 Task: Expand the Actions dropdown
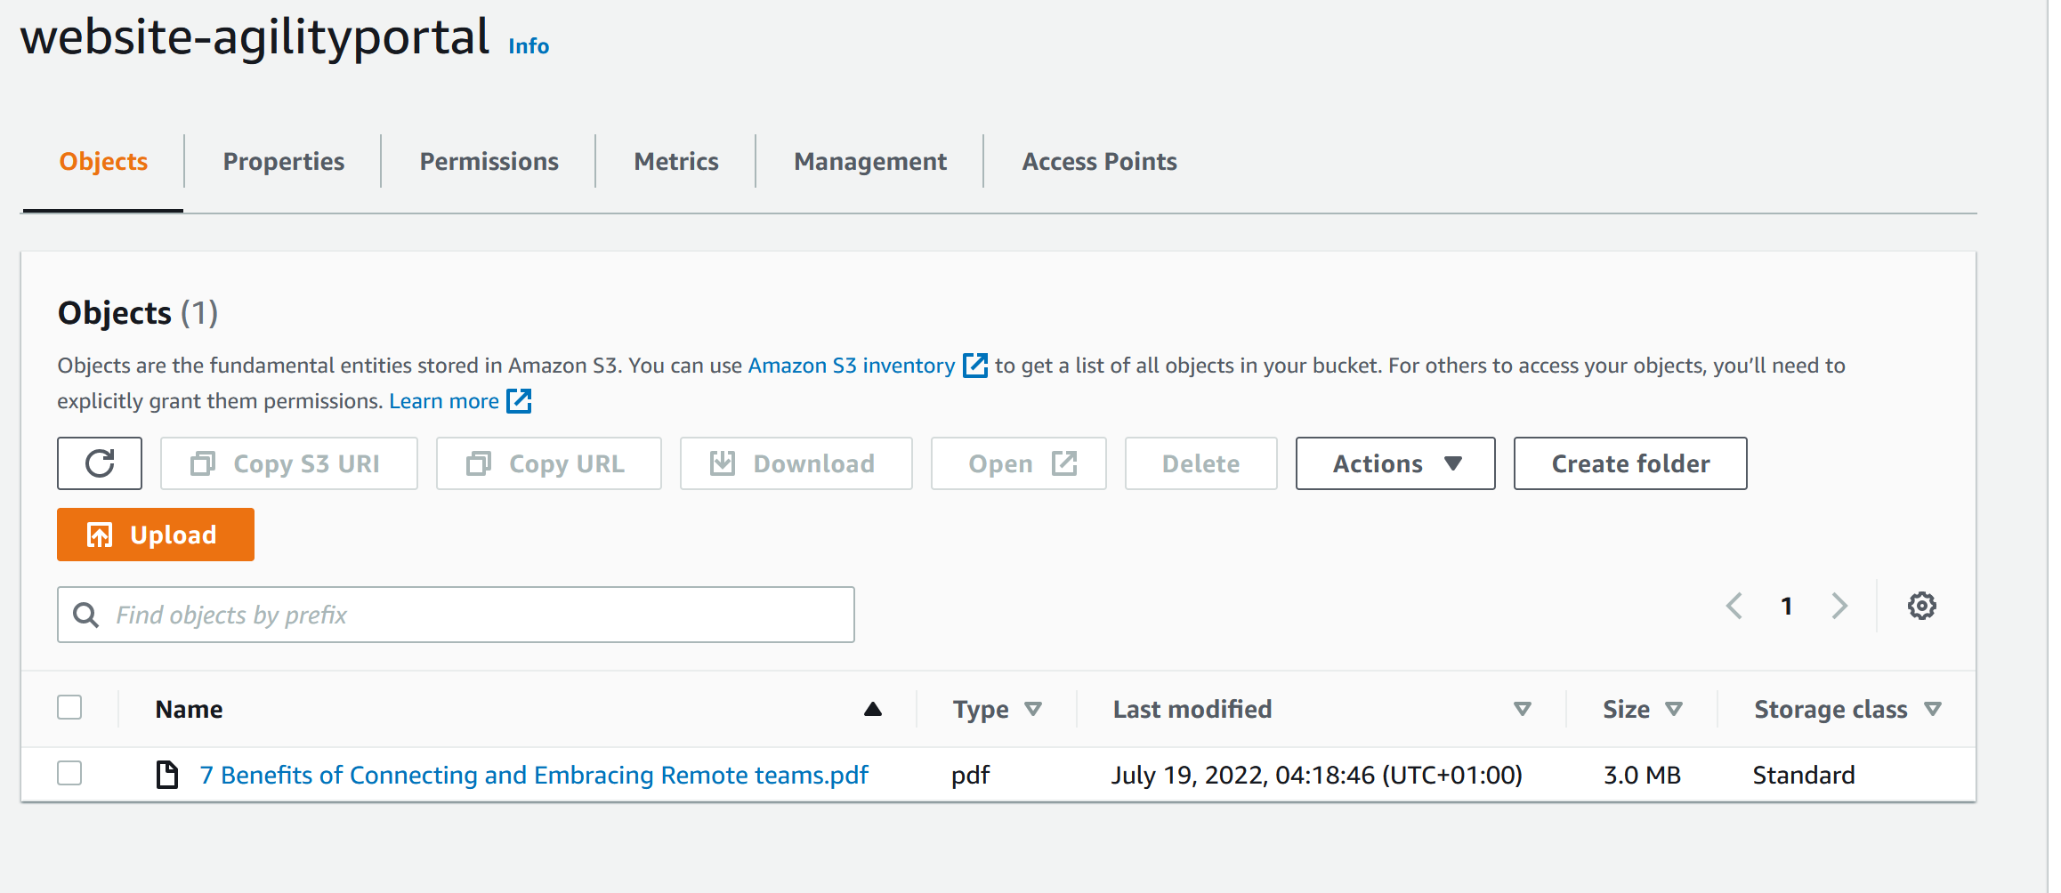point(1394,463)
